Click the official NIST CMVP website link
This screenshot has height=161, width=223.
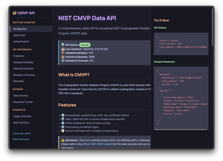click(98, 144)
